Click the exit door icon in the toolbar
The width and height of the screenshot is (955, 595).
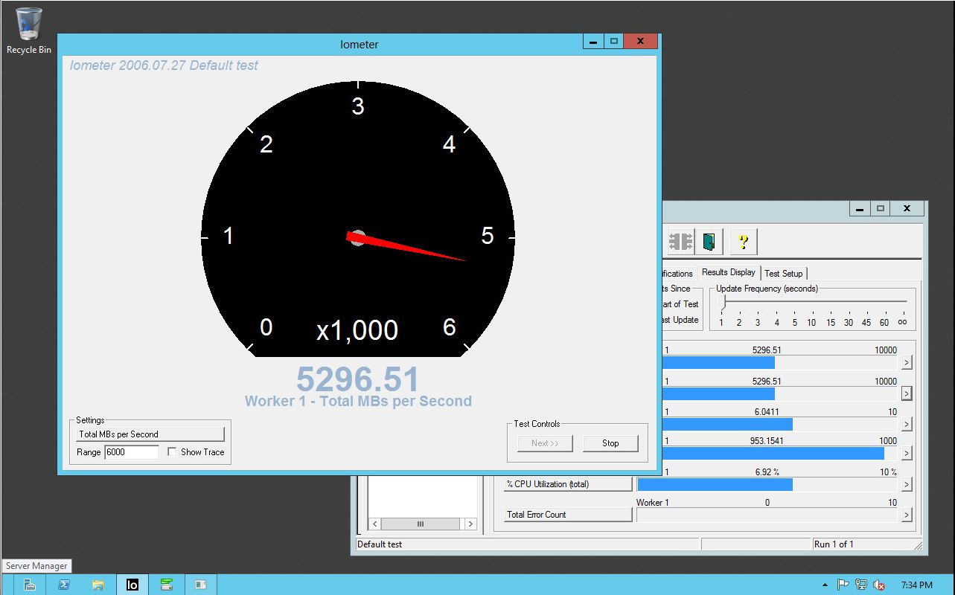709,242
